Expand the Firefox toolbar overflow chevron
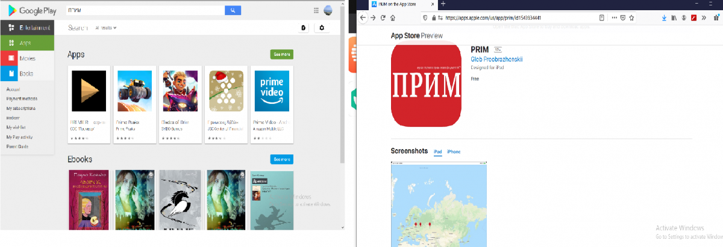Screen dimensions: 723x247 point(704,18)
